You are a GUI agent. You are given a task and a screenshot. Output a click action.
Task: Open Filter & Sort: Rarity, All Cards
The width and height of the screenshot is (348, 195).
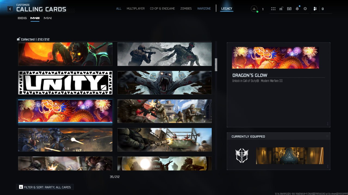(x=45, y=187)
